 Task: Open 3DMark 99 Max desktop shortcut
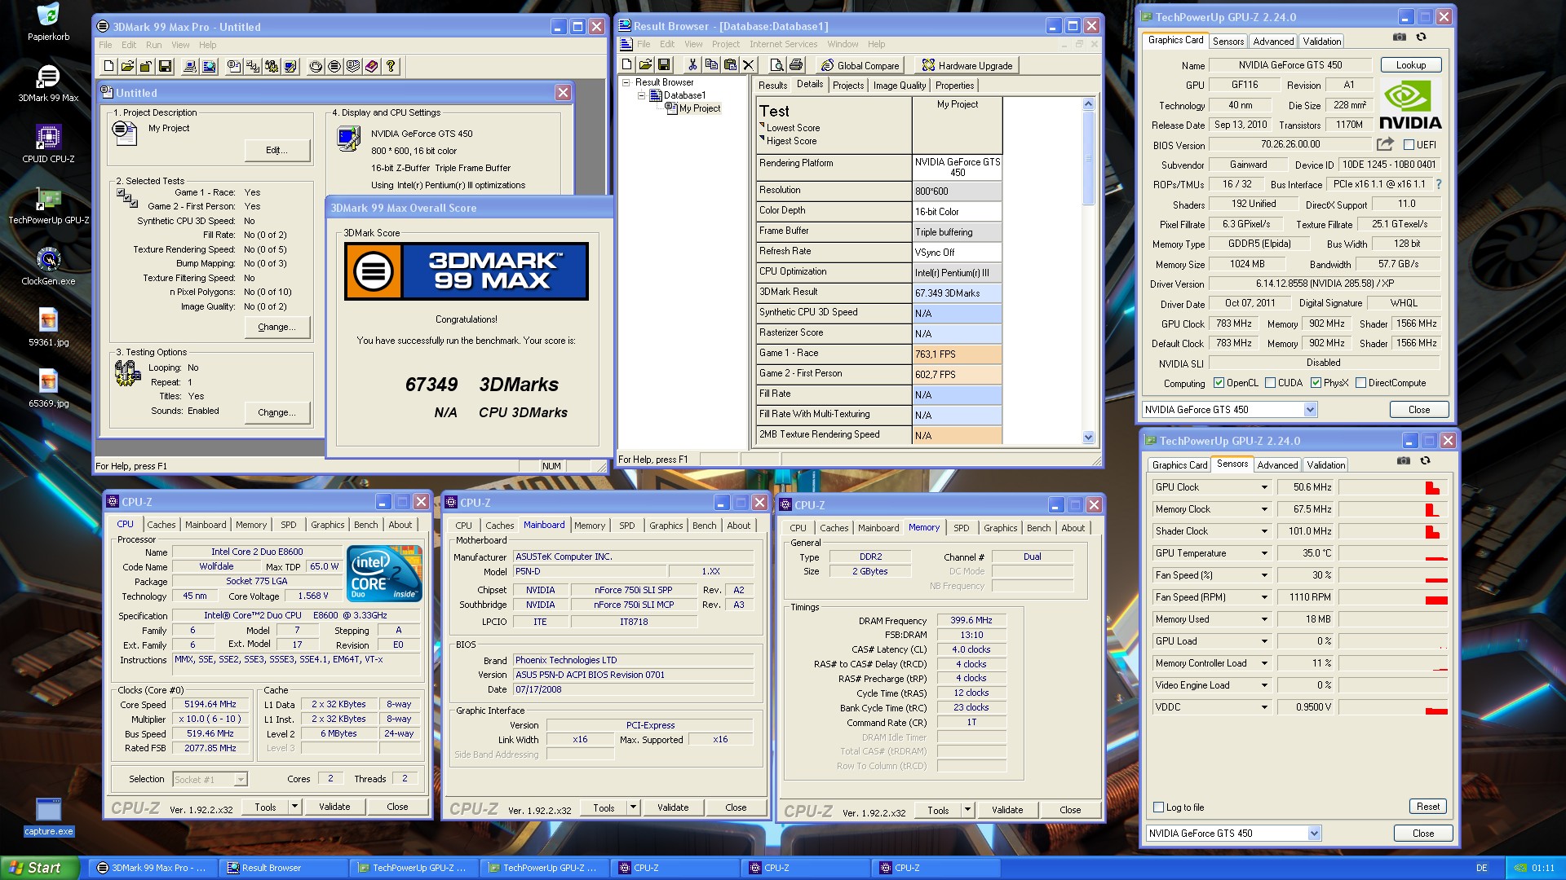pyautogui.click(x=48, y=83)
